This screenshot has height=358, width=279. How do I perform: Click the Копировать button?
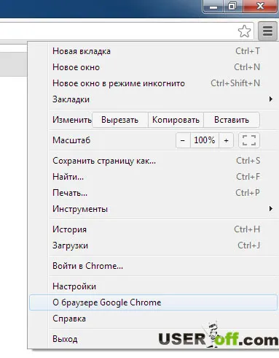point(176,120)
